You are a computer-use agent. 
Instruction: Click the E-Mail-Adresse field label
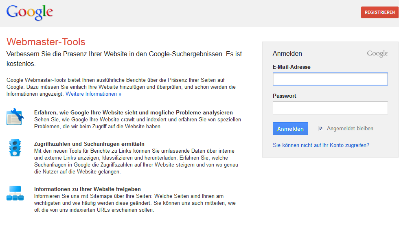(292, 67)
